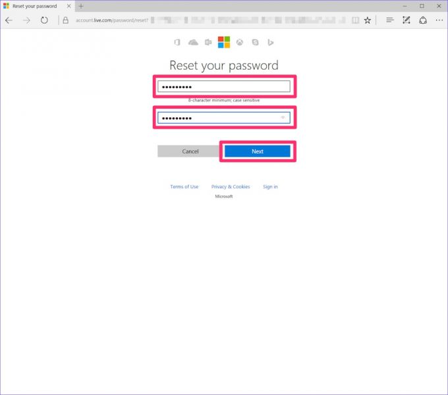
Task: Click the account.live.com address bar
Action: [211, 20]
